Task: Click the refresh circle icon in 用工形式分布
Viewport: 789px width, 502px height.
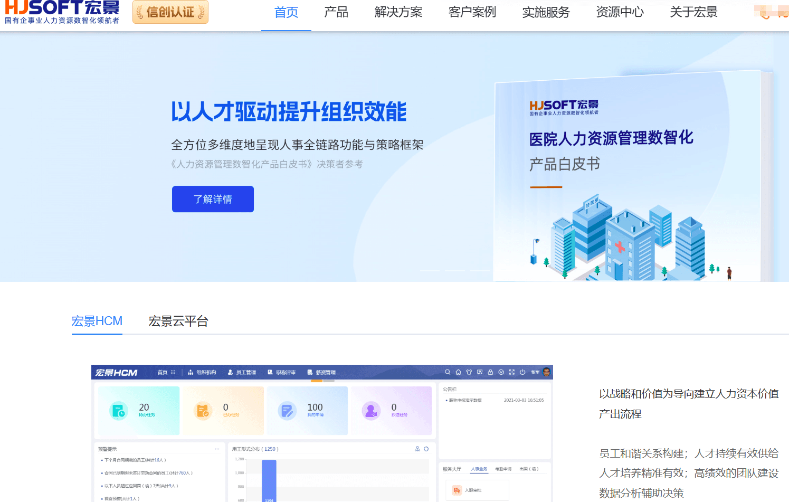Action: pyautogui.click(x=426, y=449)
